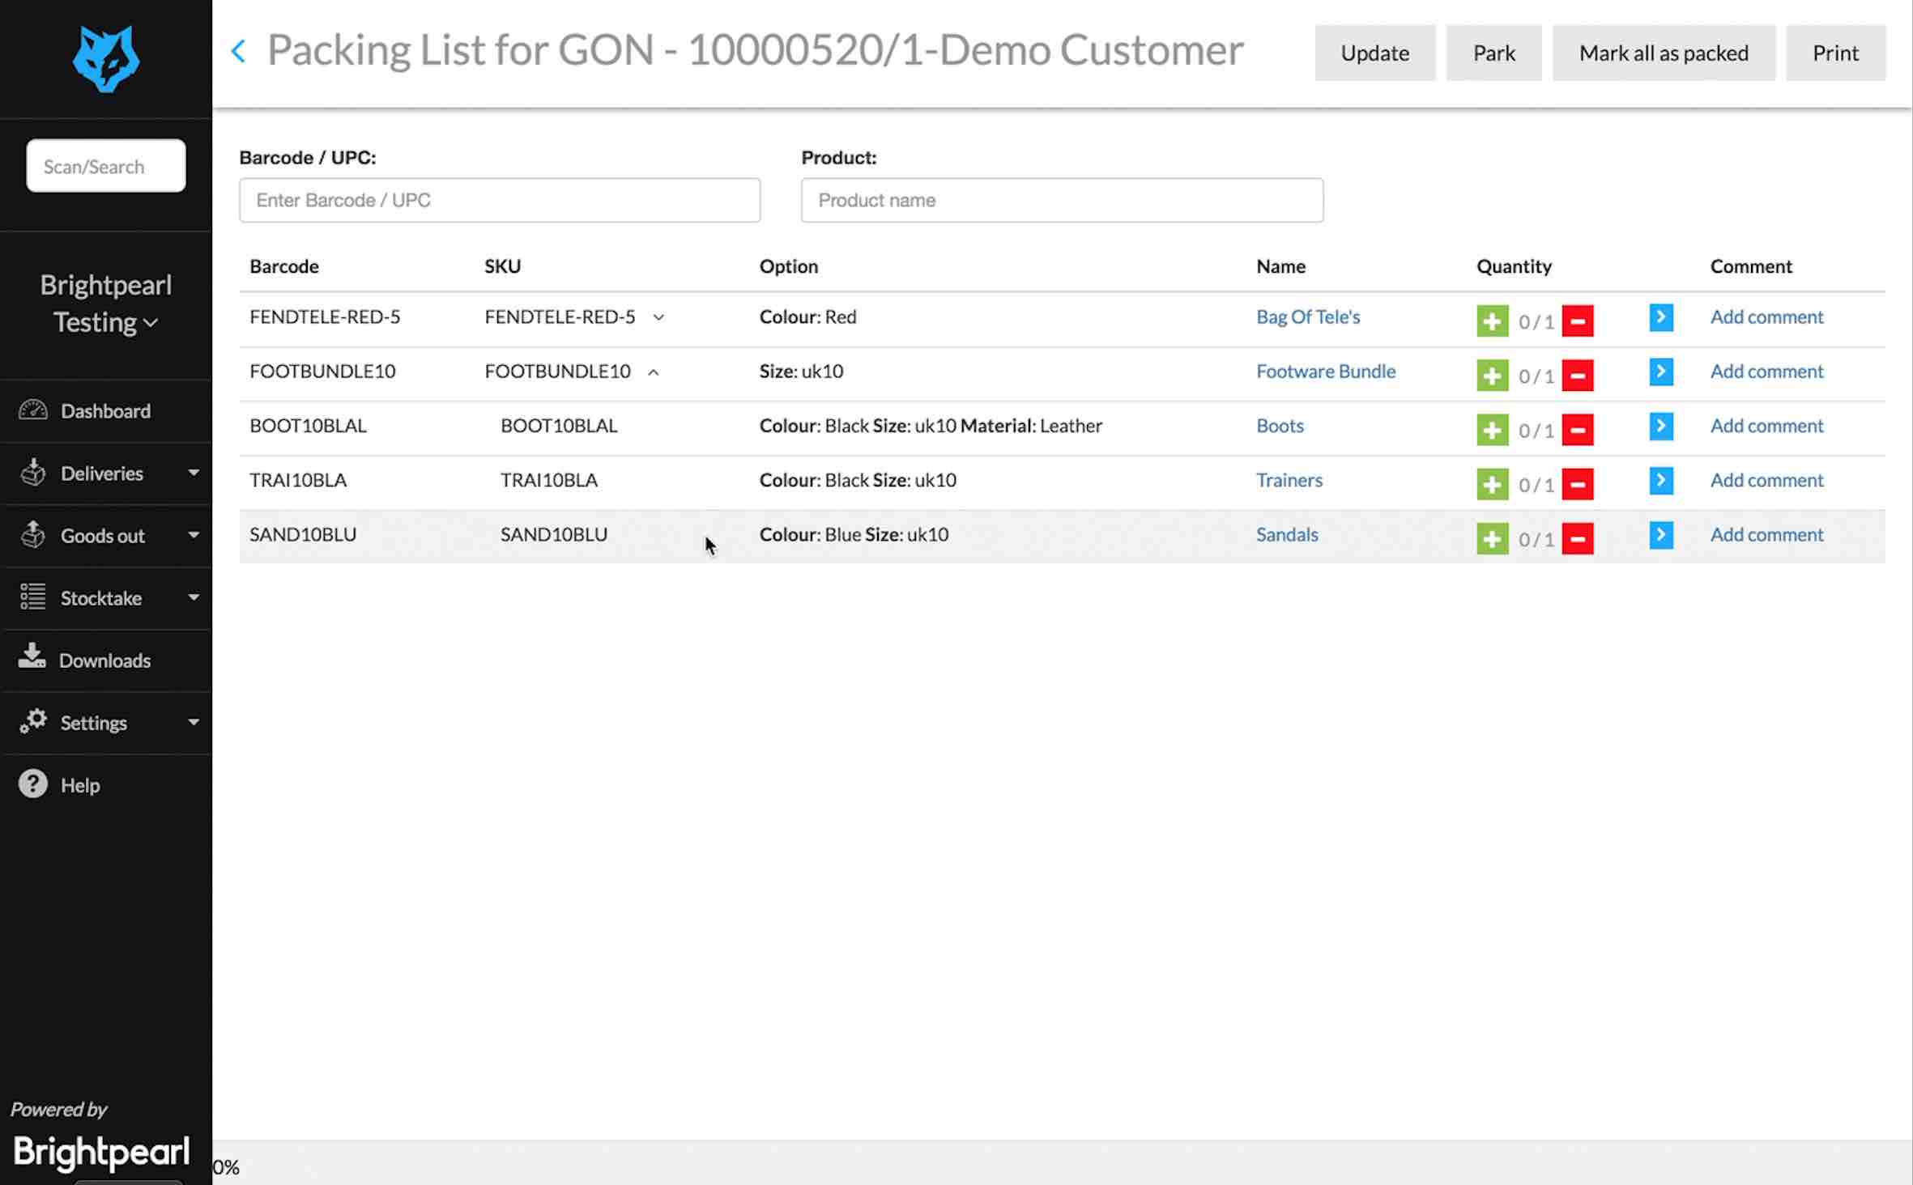Image resolution: width=1913 pixels, height=1185 pixels.
Task: Click the SAND10BLU barcode cell
Action: [303, 533]
